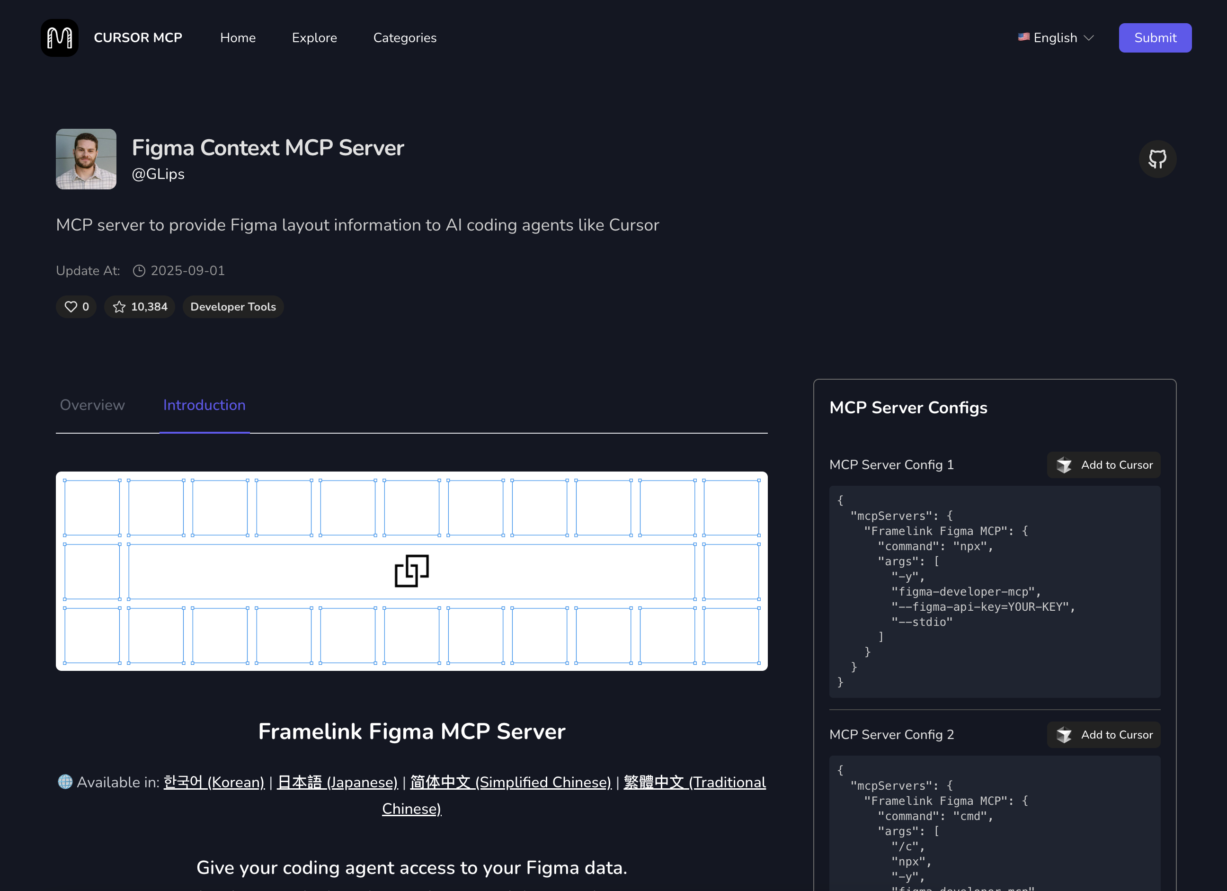Click the @GLips author handle

coord(158,174)
